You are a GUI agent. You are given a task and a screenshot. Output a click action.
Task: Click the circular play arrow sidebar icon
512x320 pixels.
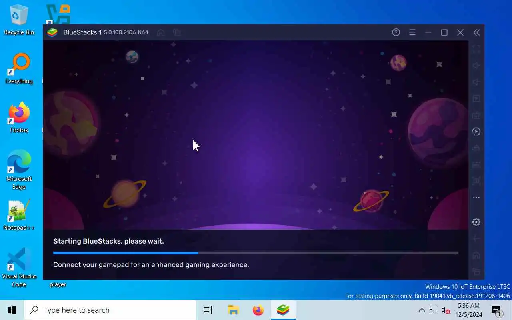tap(476, 132)
